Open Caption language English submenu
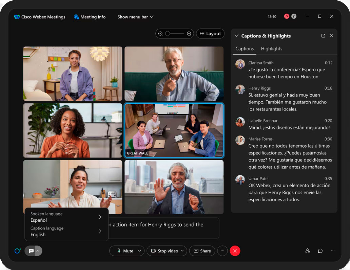 pos(66,231)
